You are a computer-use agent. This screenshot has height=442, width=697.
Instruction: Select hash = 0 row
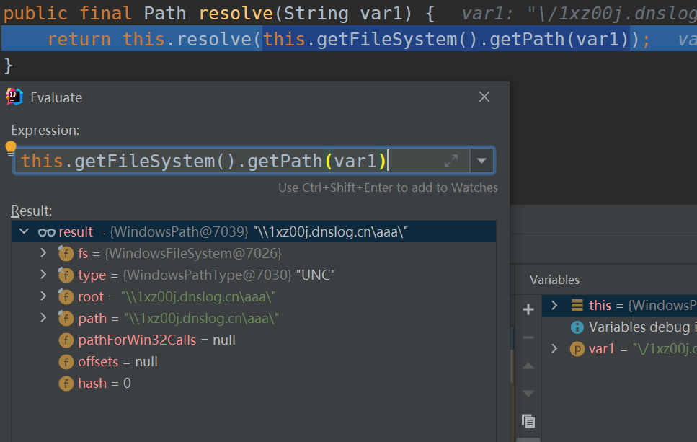pos(254,384)
